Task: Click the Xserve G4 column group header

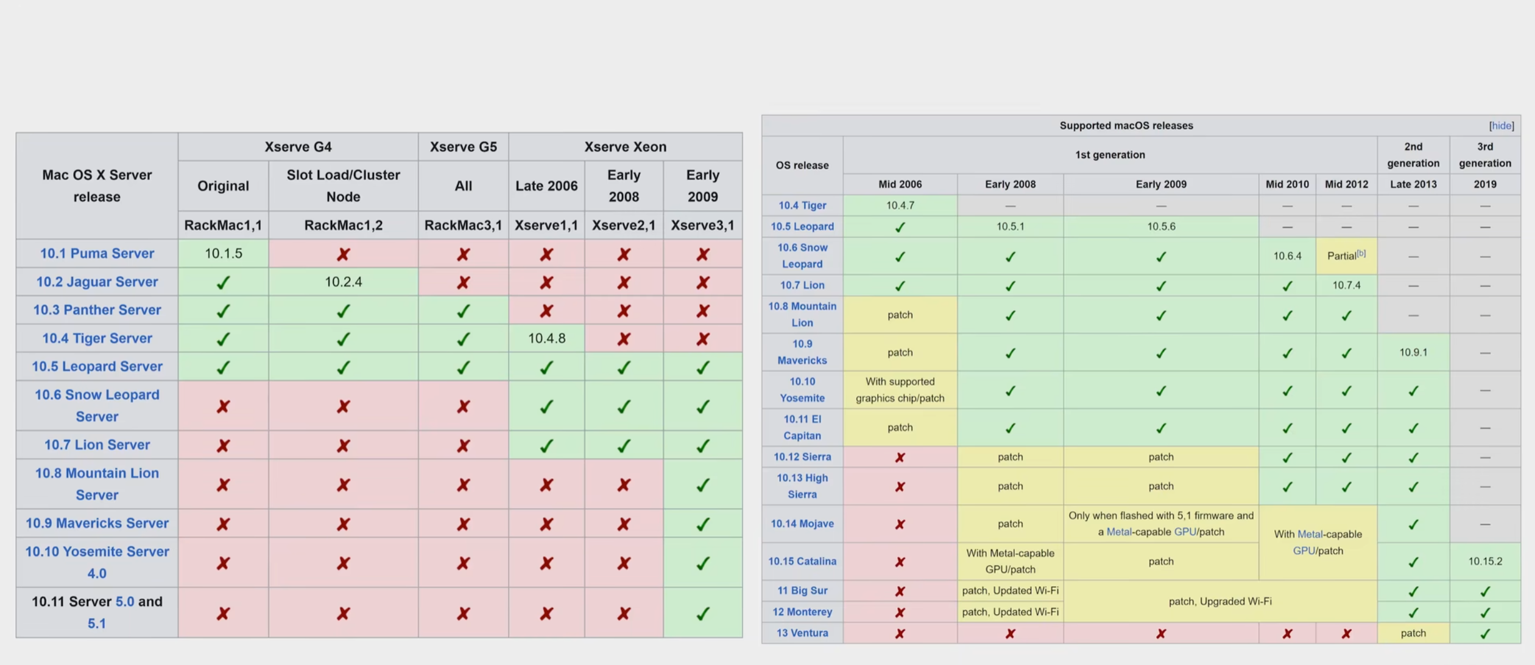Action: 298,147
